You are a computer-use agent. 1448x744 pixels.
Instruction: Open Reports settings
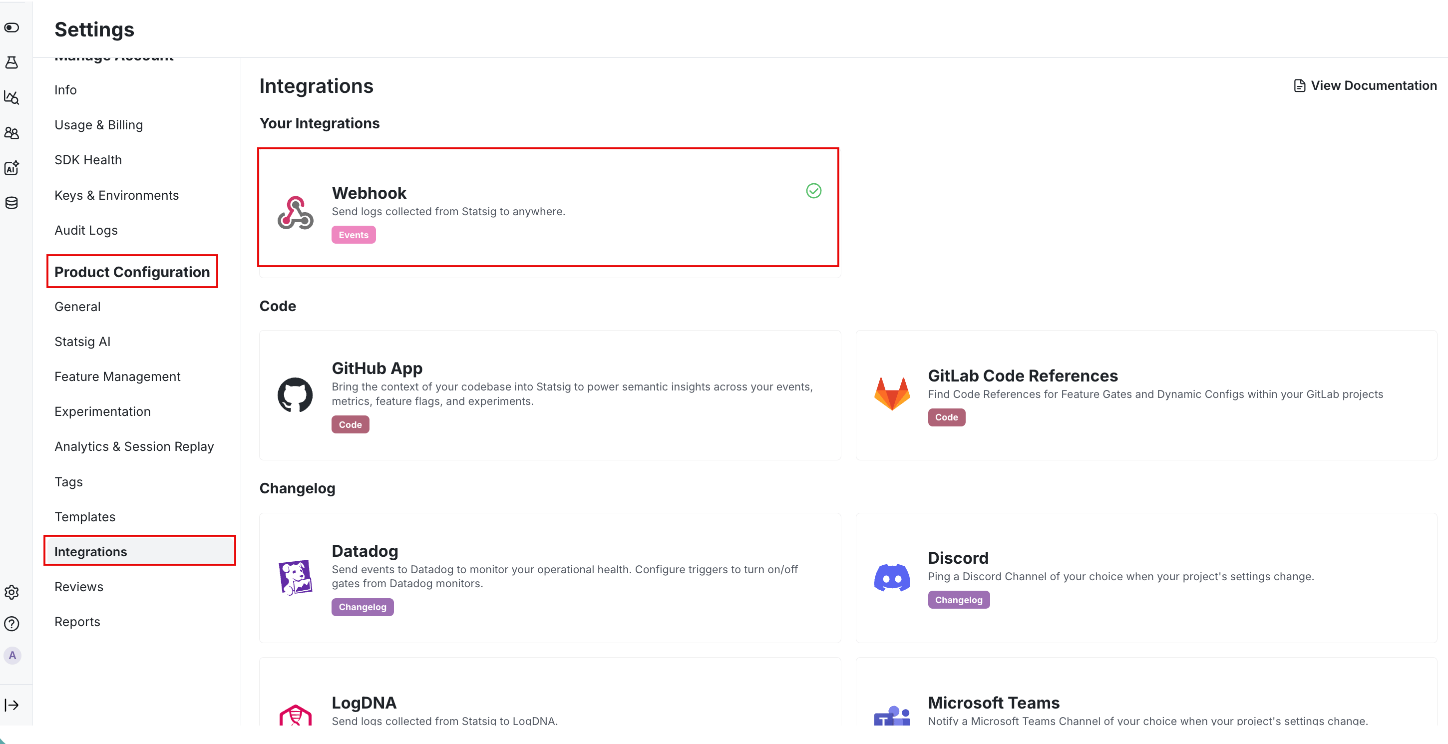77,622
